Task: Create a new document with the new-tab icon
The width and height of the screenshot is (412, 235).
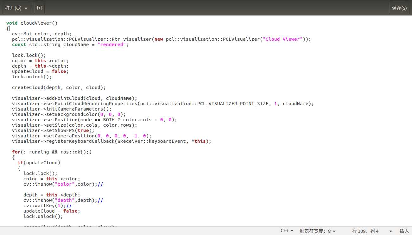Action: click(x=39, y=8)
